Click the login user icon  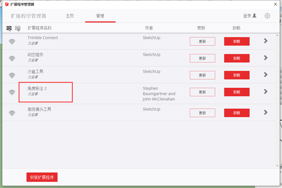point(254,16)
